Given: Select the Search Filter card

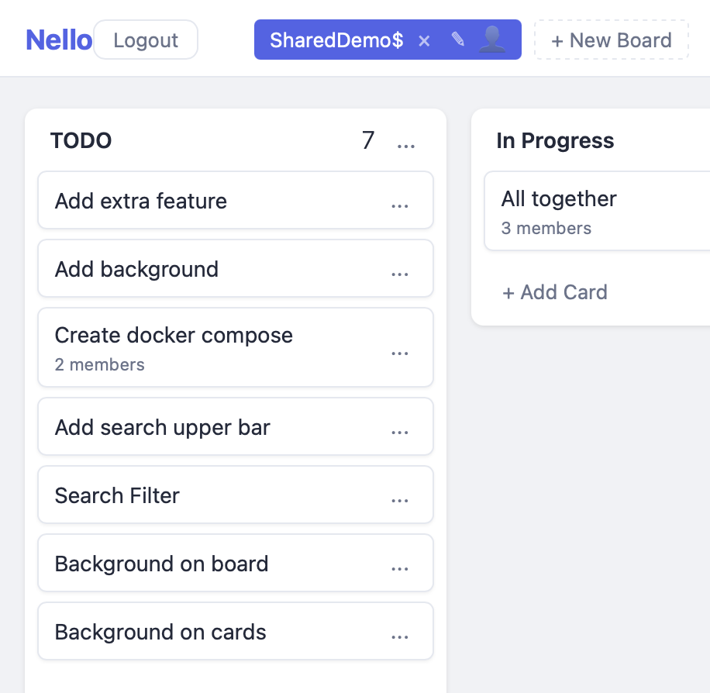Looking at the screenshot, I should (236, 495).
